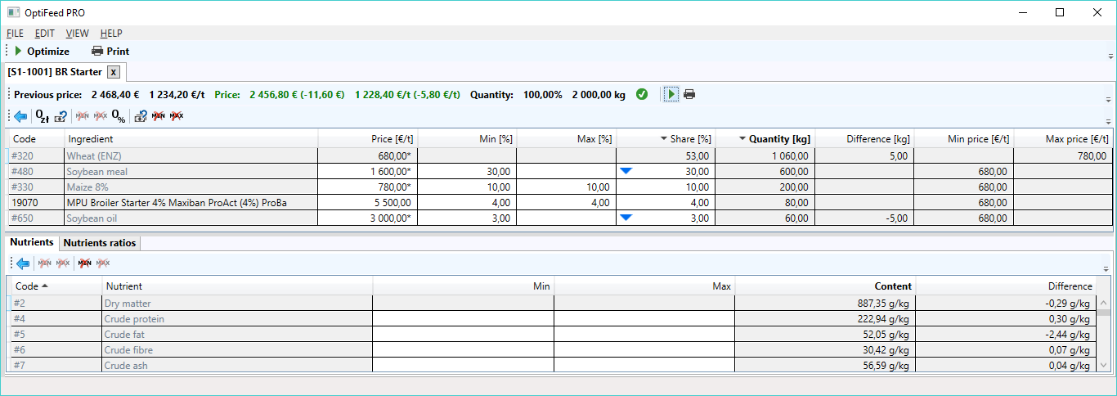Open the EDIT menu
This screenshot has width=1117, height=396.
coord(44,34)
